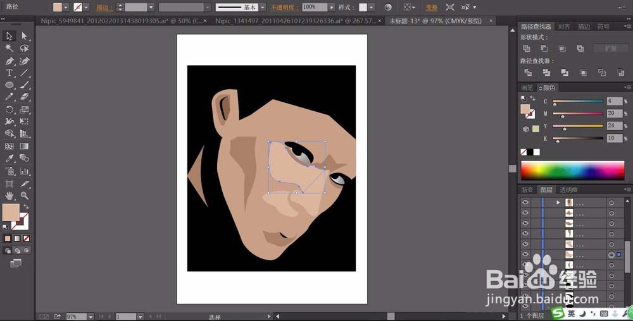Open the 变换 transform link
633x321 pixels.
point(431,8)
